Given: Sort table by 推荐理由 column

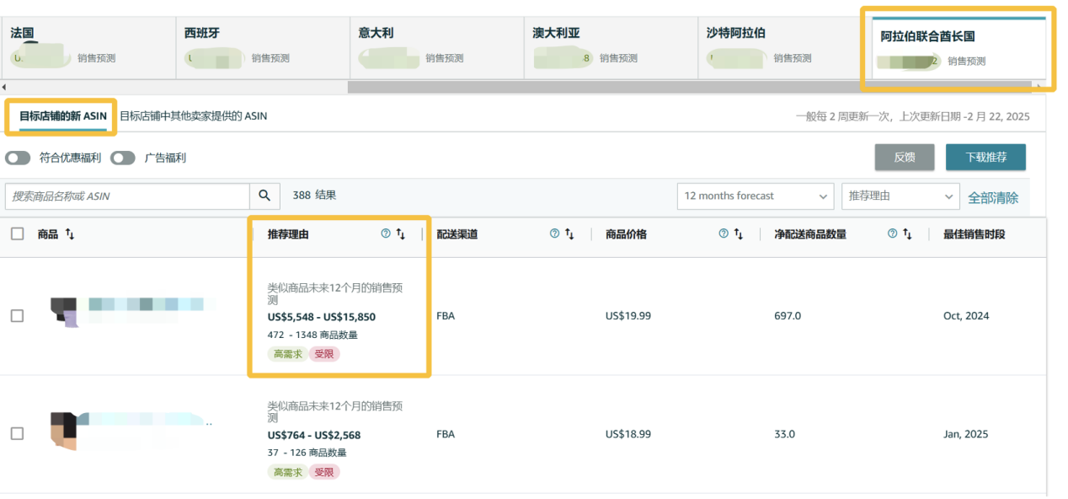Looking at the screenshot, I should coord(401,234).
